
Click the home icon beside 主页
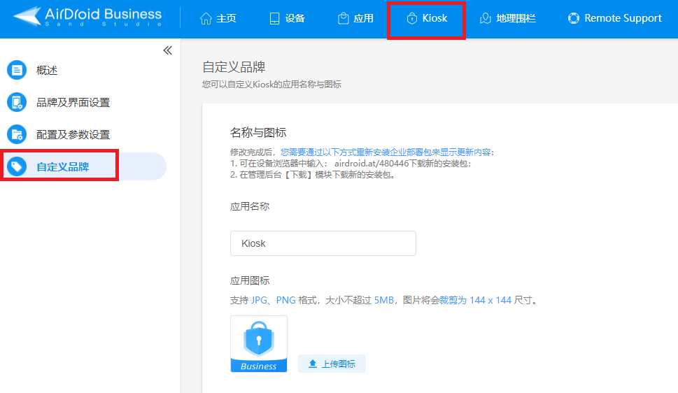point(206,19)
